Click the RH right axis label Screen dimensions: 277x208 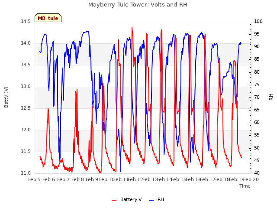(271, 97)
